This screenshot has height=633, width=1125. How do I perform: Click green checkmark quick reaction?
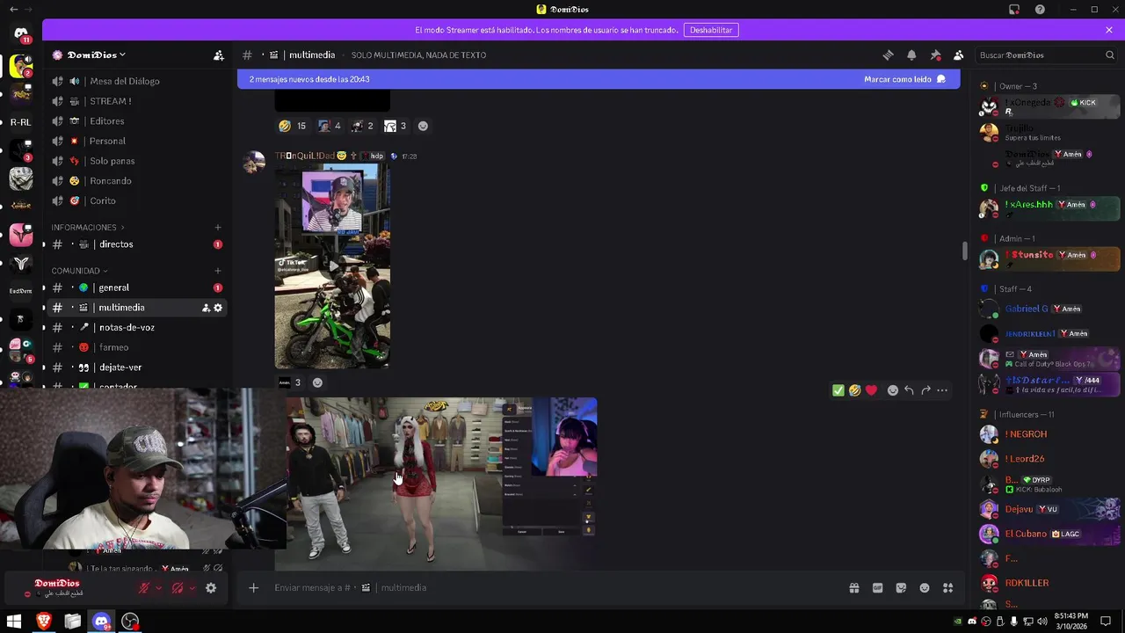(838, 390)
